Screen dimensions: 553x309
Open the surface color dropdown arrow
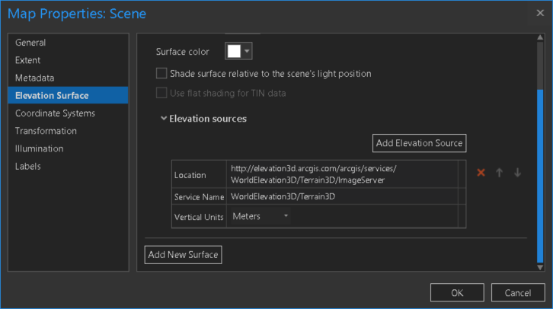coord(247,51)
